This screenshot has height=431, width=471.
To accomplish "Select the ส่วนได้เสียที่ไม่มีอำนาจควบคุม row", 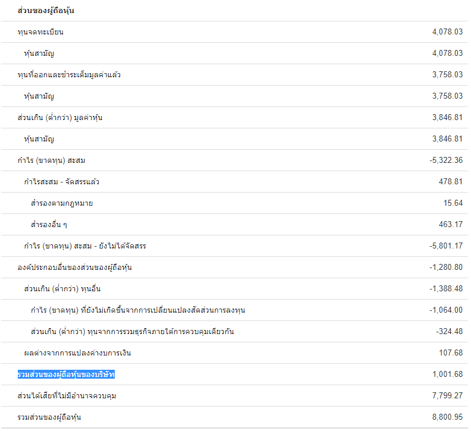I will (x=234, y=396).
